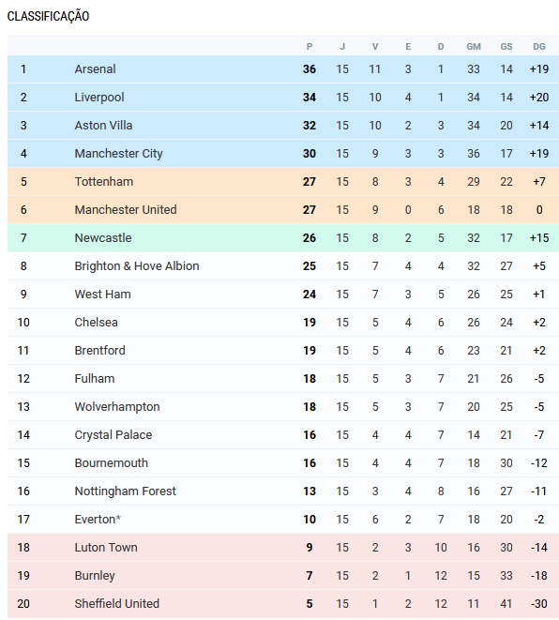Click the CLASSIFICAÇÃO heading
This screenshot has height=620, width=559.
[x=48, y=16]
